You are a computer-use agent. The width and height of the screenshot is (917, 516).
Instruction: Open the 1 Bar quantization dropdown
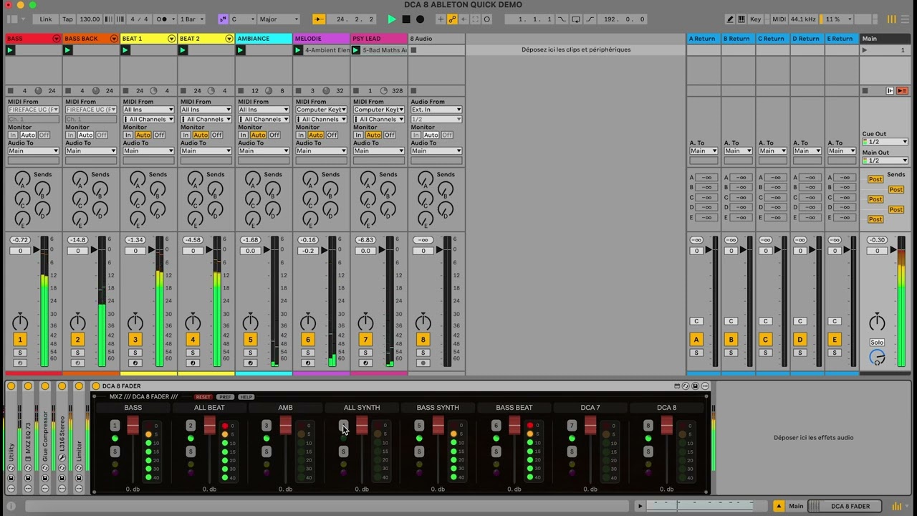coord(192,19)
